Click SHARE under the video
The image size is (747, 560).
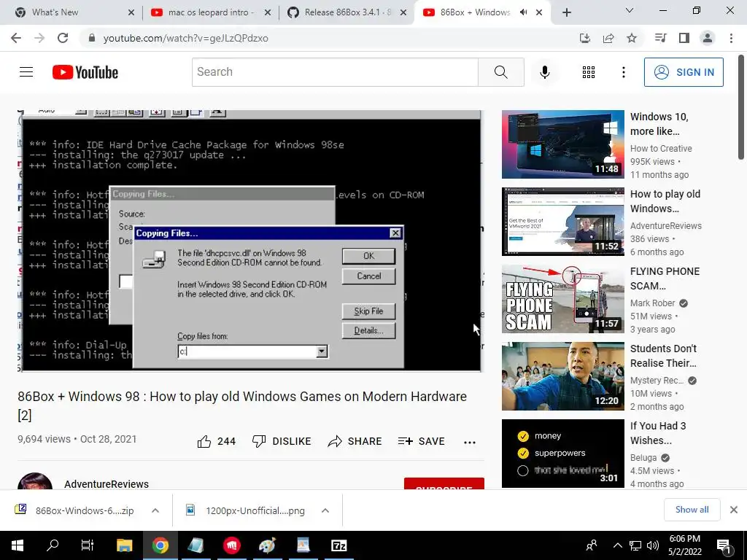click(x=355, y=441)
